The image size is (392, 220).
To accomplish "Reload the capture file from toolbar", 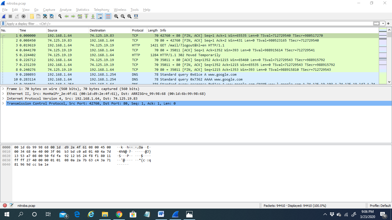I will [52, 17].
